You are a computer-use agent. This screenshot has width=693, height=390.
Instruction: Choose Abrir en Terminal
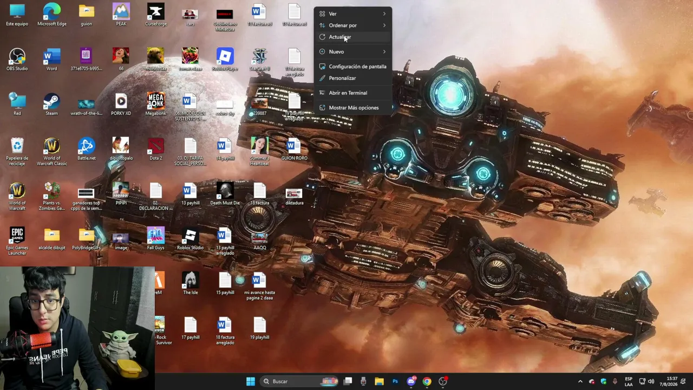[352, 93]
